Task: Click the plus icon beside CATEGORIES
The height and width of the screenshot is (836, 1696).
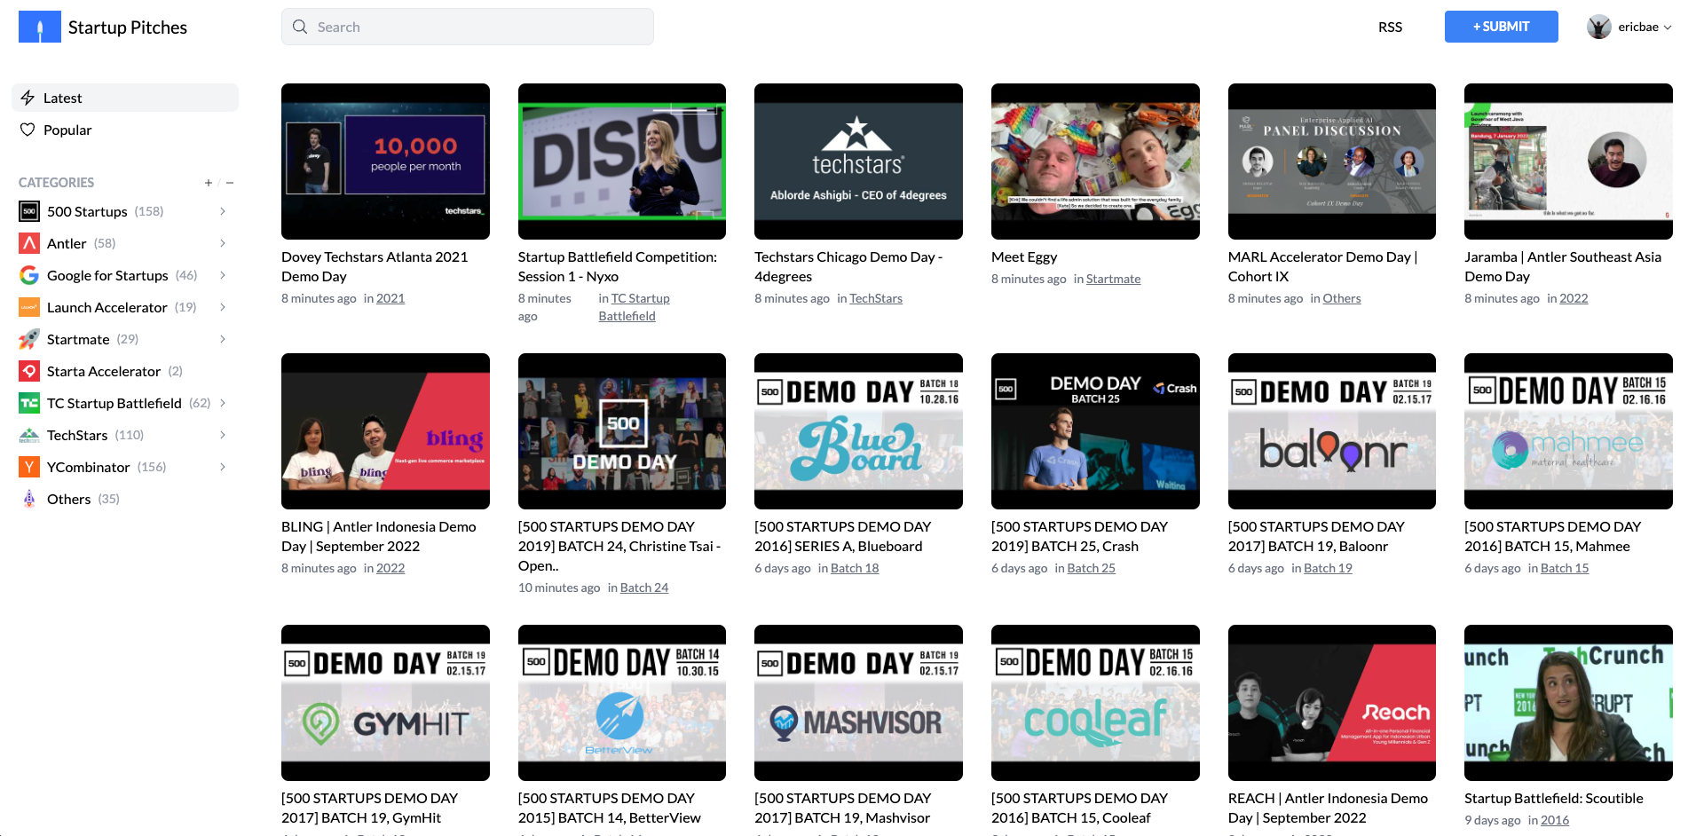Action: (x=209, y=183)
